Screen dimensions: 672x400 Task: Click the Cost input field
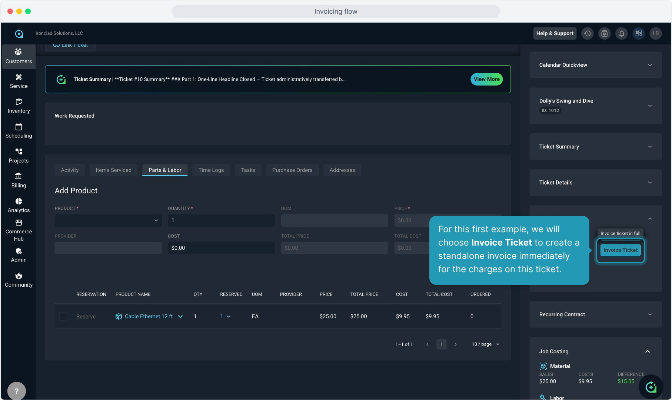pos(222,248)
